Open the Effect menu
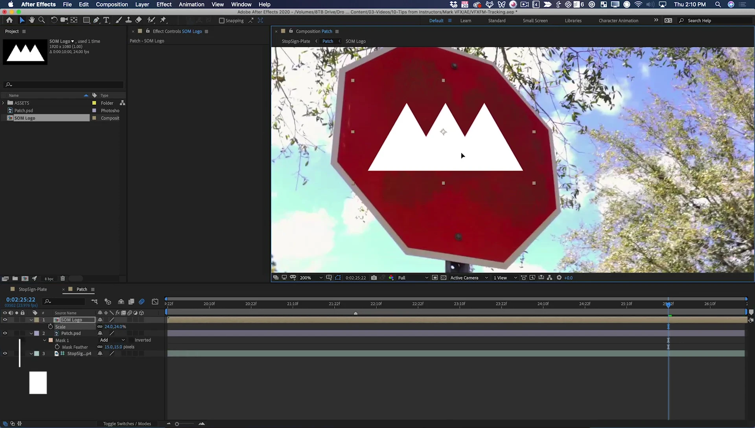The image size is (755, 428). [x=164, y=4]
